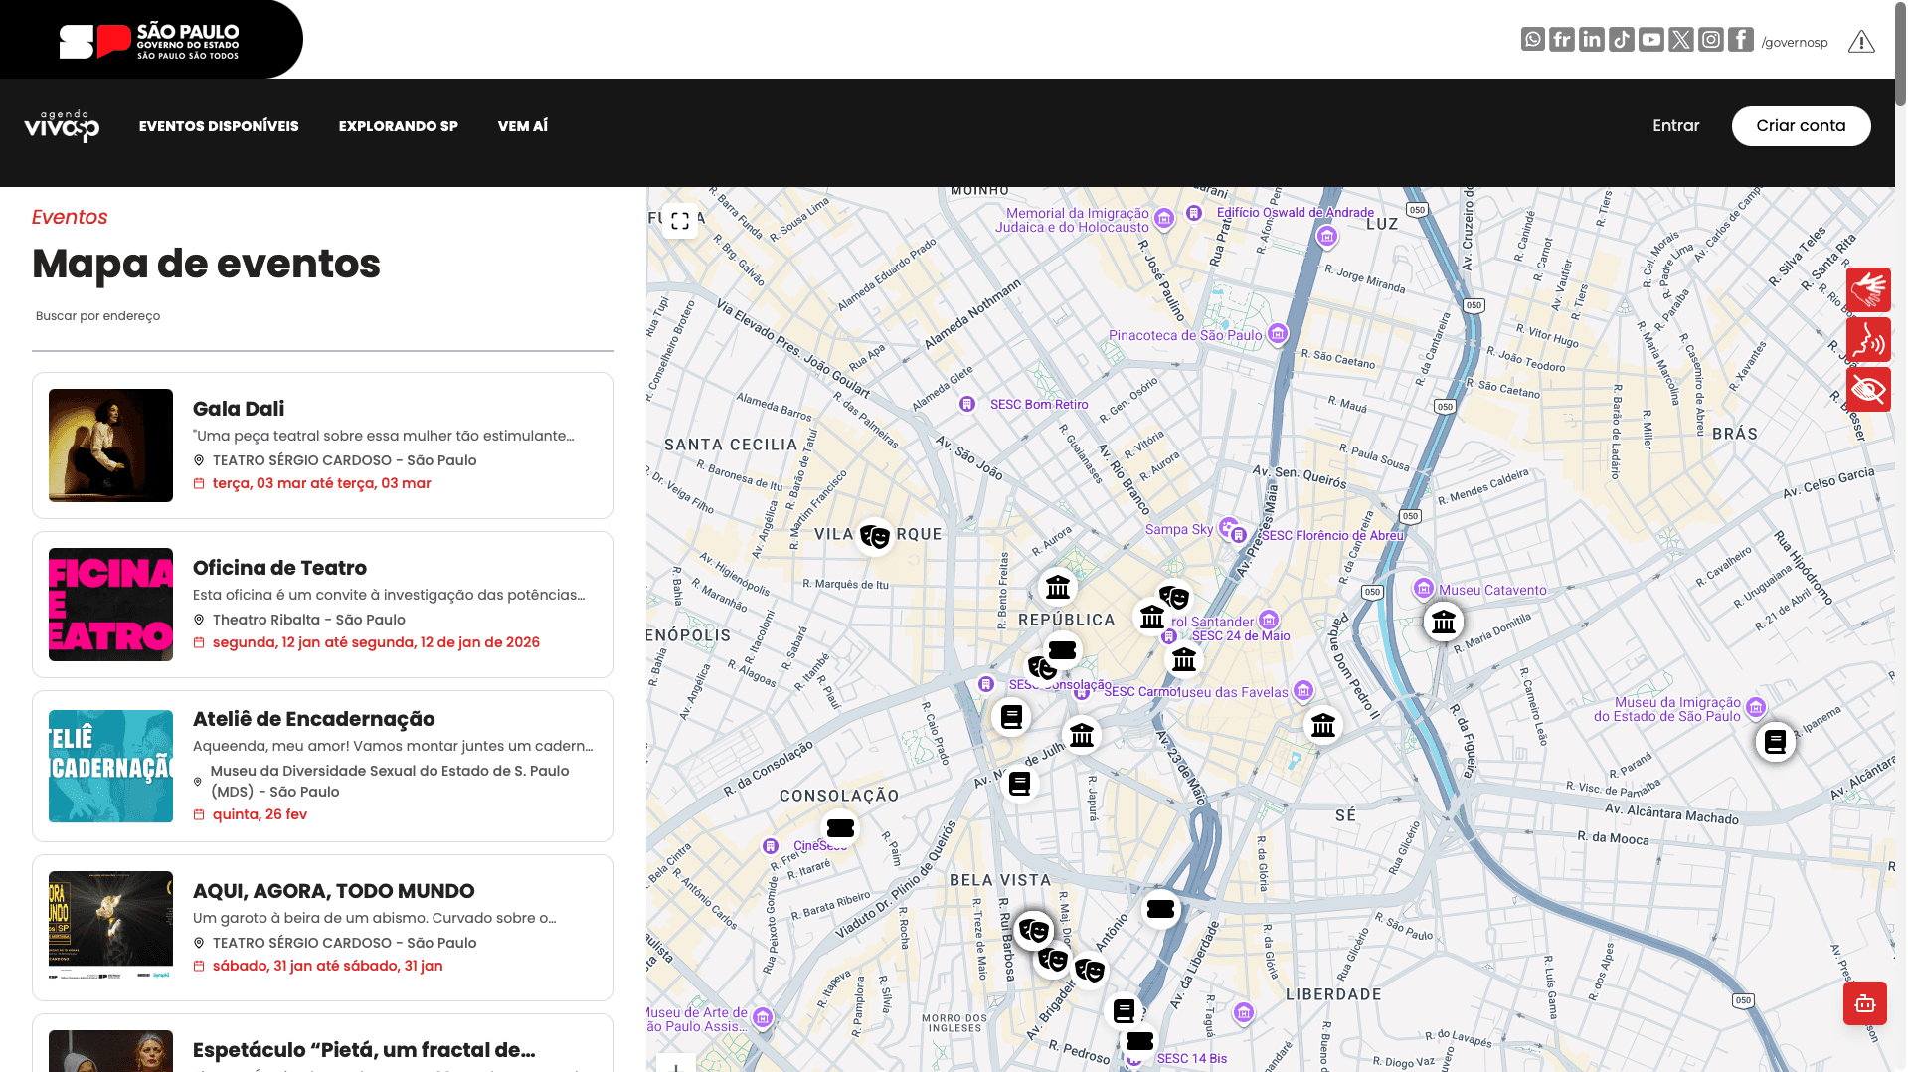The image size is (1908, 1072).
Task: Click "Theatro Ribalta - São Paulo" venue text
Action: click(309, 620)
